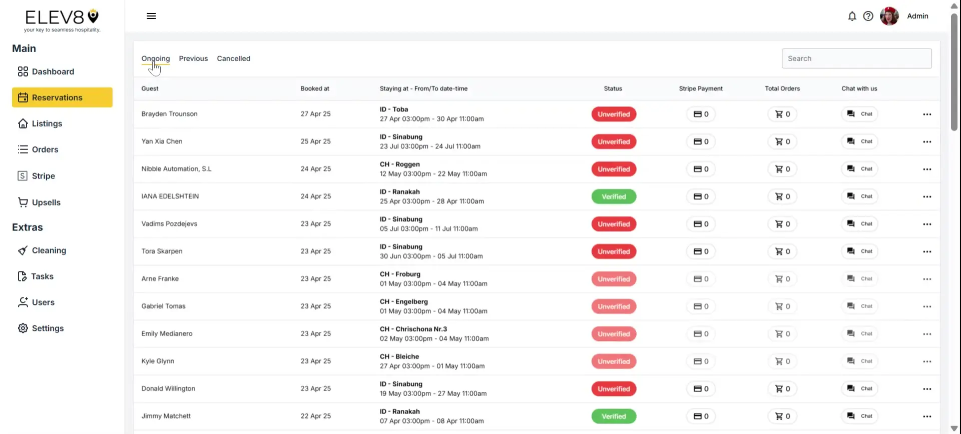Screen dimensions: 961x434
Task: Open the Users sidebar item
Action: click(x=62, y=302)
